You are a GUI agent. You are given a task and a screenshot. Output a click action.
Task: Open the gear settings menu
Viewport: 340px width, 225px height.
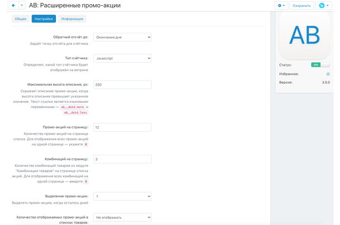pyautogui.click(x=281, y=6)
